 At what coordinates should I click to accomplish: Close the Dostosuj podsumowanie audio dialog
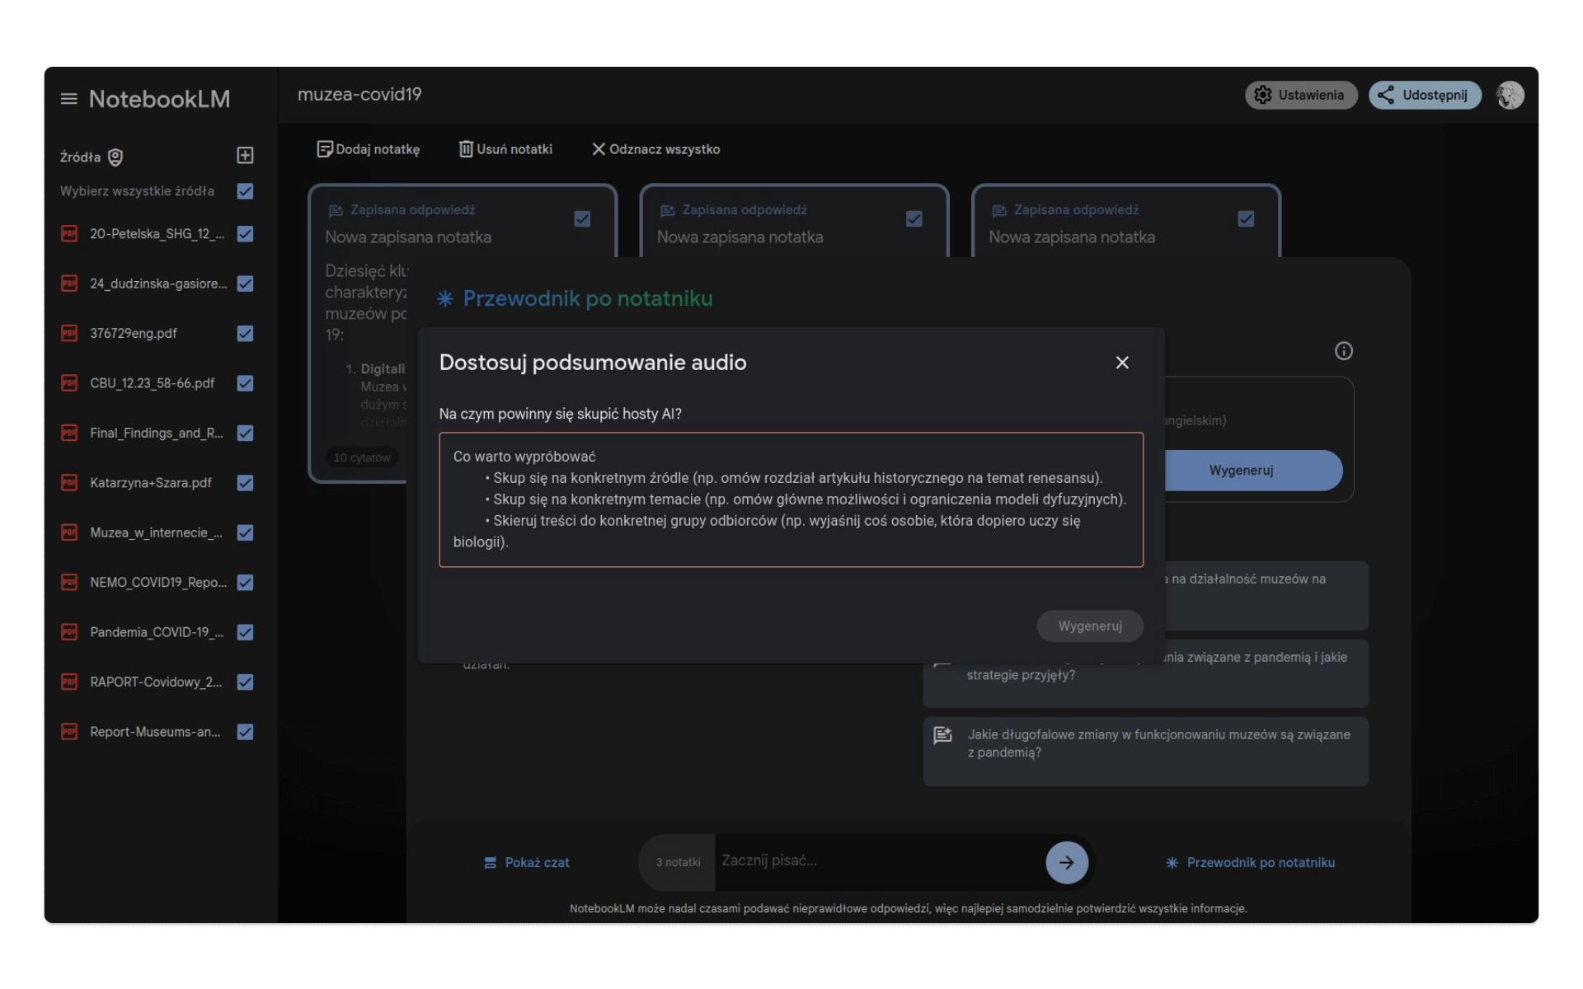click(x=1122, y=363)
